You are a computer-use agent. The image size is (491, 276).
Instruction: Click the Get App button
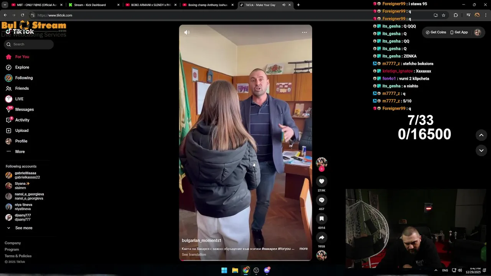point(459,33)
